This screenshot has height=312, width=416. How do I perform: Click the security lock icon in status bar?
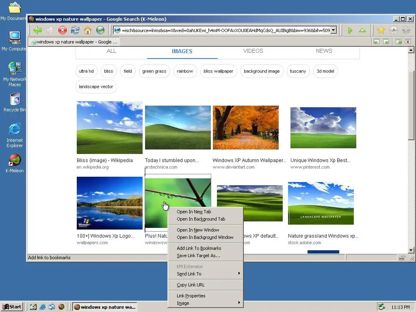pyautogui.click(x=402, y=257)
